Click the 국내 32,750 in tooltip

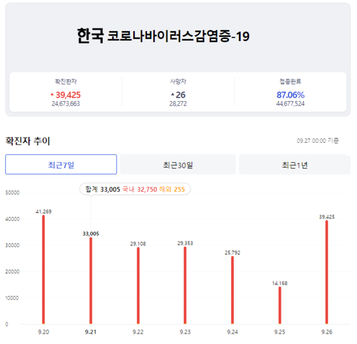pyautogui.click(x=140, y=189)
